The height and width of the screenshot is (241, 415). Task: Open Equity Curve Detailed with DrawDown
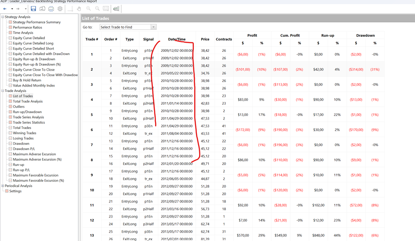(41, 54)
